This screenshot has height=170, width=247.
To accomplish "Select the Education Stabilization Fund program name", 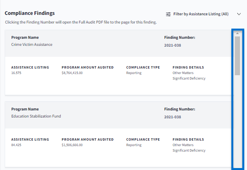I will click(x=36, y=116).
